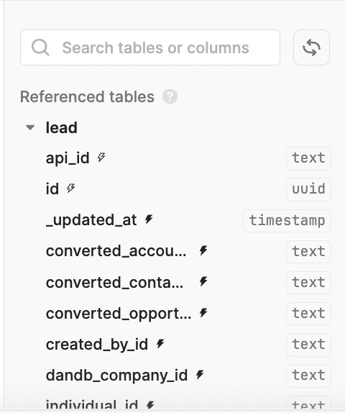Click the help icon beside Referenced tables
The image size is (345, 413).
pyautogui.click(x=170, y=96)
